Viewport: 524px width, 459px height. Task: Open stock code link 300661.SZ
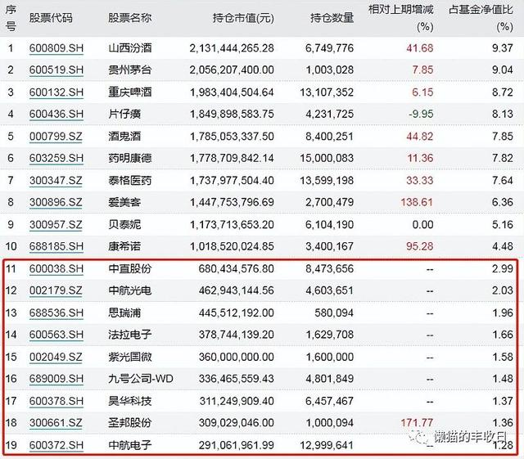[x=56, y=422]
